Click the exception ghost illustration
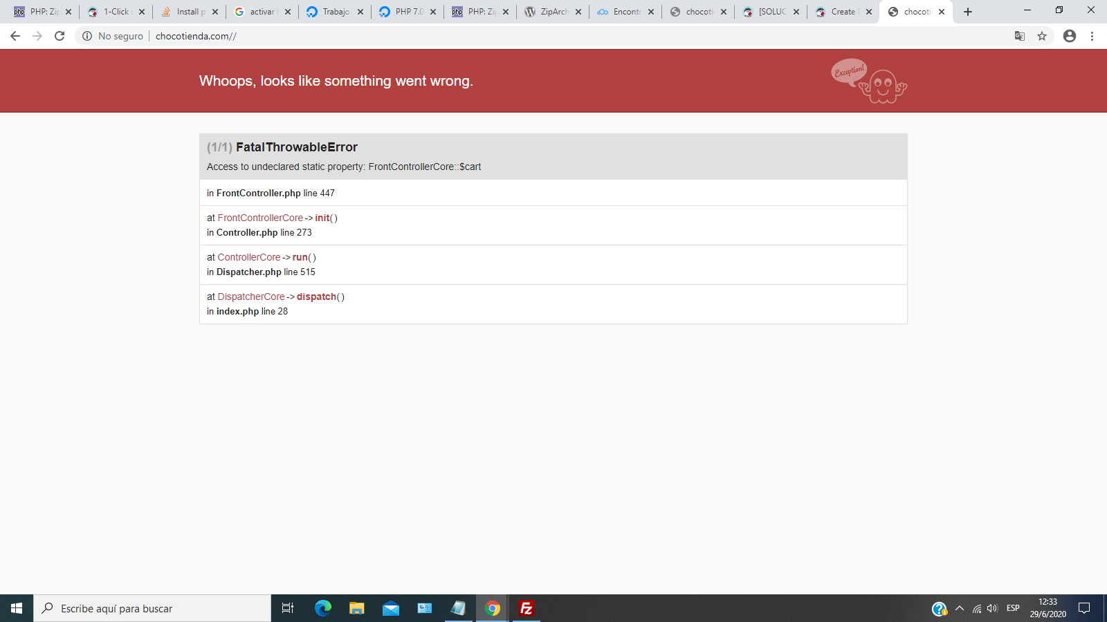The width and height of the screenshot is (1107, 622). [x=869, y=81]
